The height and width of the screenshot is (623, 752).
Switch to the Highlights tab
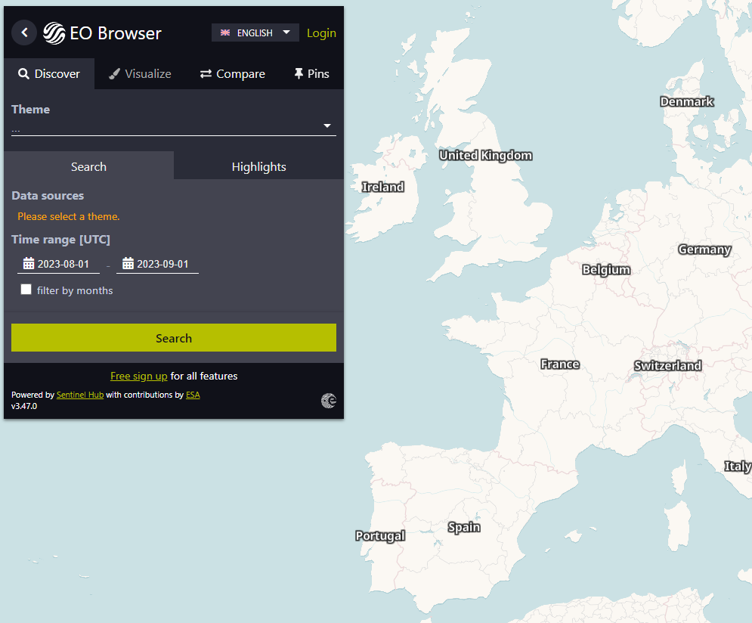pyautogui.click(x=258, y=166)
